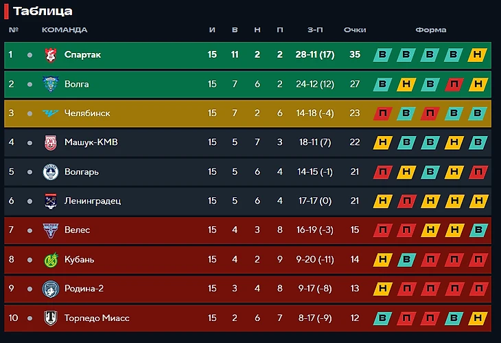This screenshot has height=343, width=501.
Task: Click the Таблица section heading
Action: click(x=43, y=11)
